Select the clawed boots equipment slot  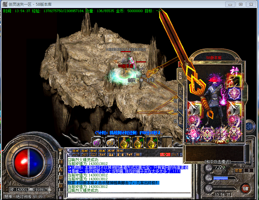pyautogui.click(x=221, y=135)
